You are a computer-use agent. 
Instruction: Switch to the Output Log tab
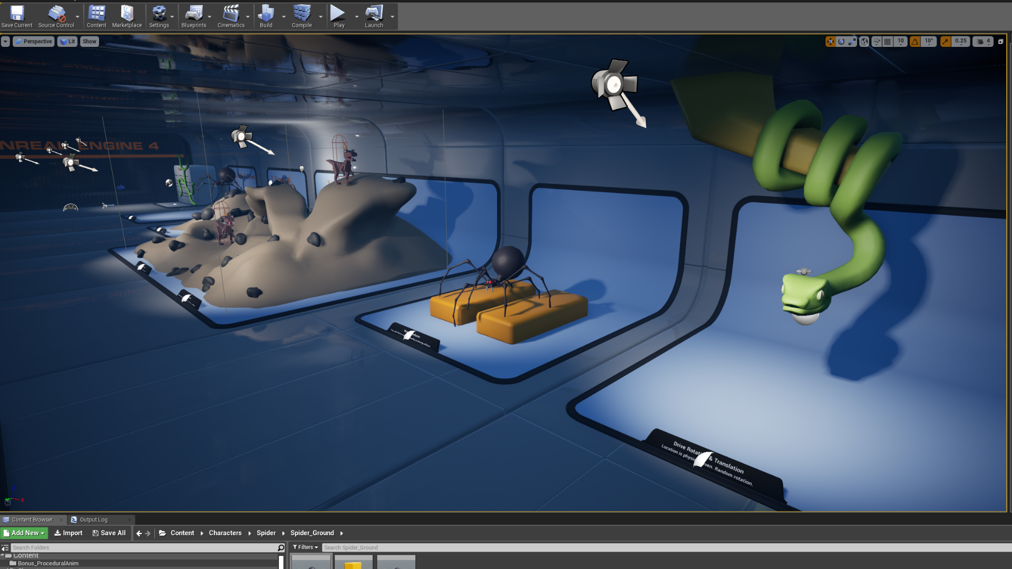(x=93, y=520)
